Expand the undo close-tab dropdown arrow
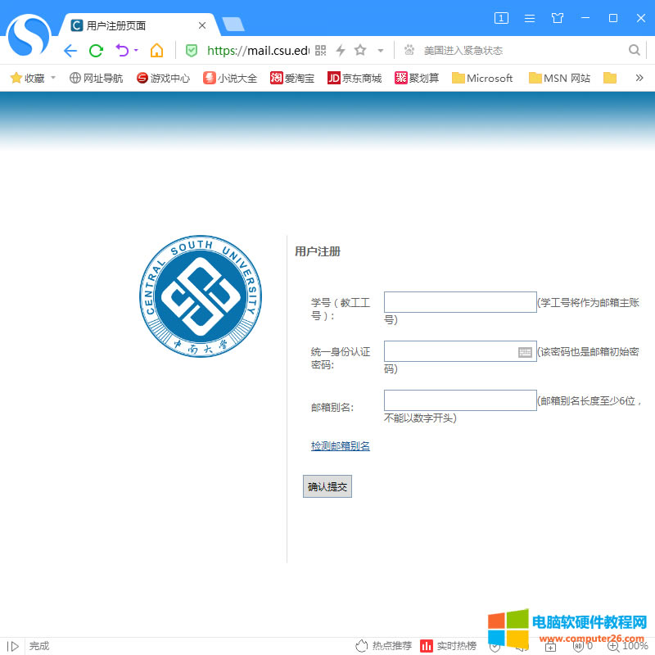The height and width of the screenshot is (655, 655). click(x=136, y=51)
